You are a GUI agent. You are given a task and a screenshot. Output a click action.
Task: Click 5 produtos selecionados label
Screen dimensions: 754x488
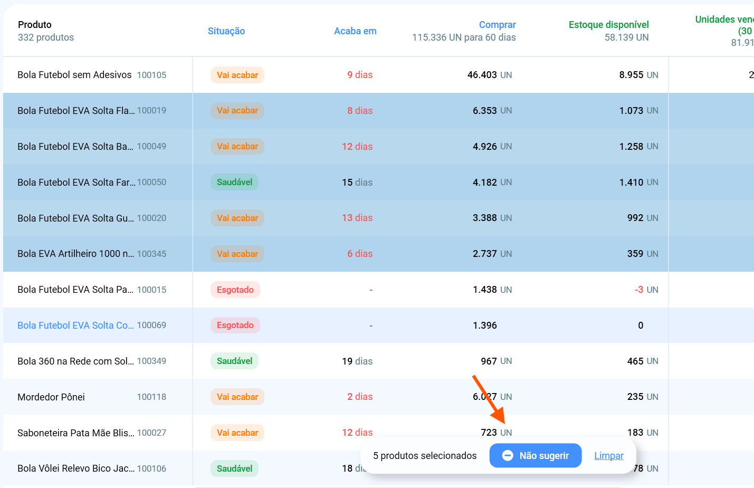pyautogui.click(x=425, y=456)
